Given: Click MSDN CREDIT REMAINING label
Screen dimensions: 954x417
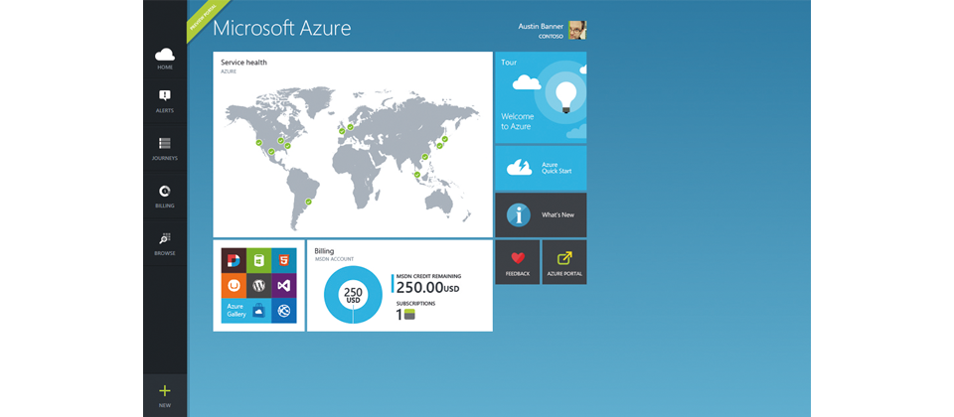Looking at the screenshot, I should pyautogui.click(x=428, y=276).
